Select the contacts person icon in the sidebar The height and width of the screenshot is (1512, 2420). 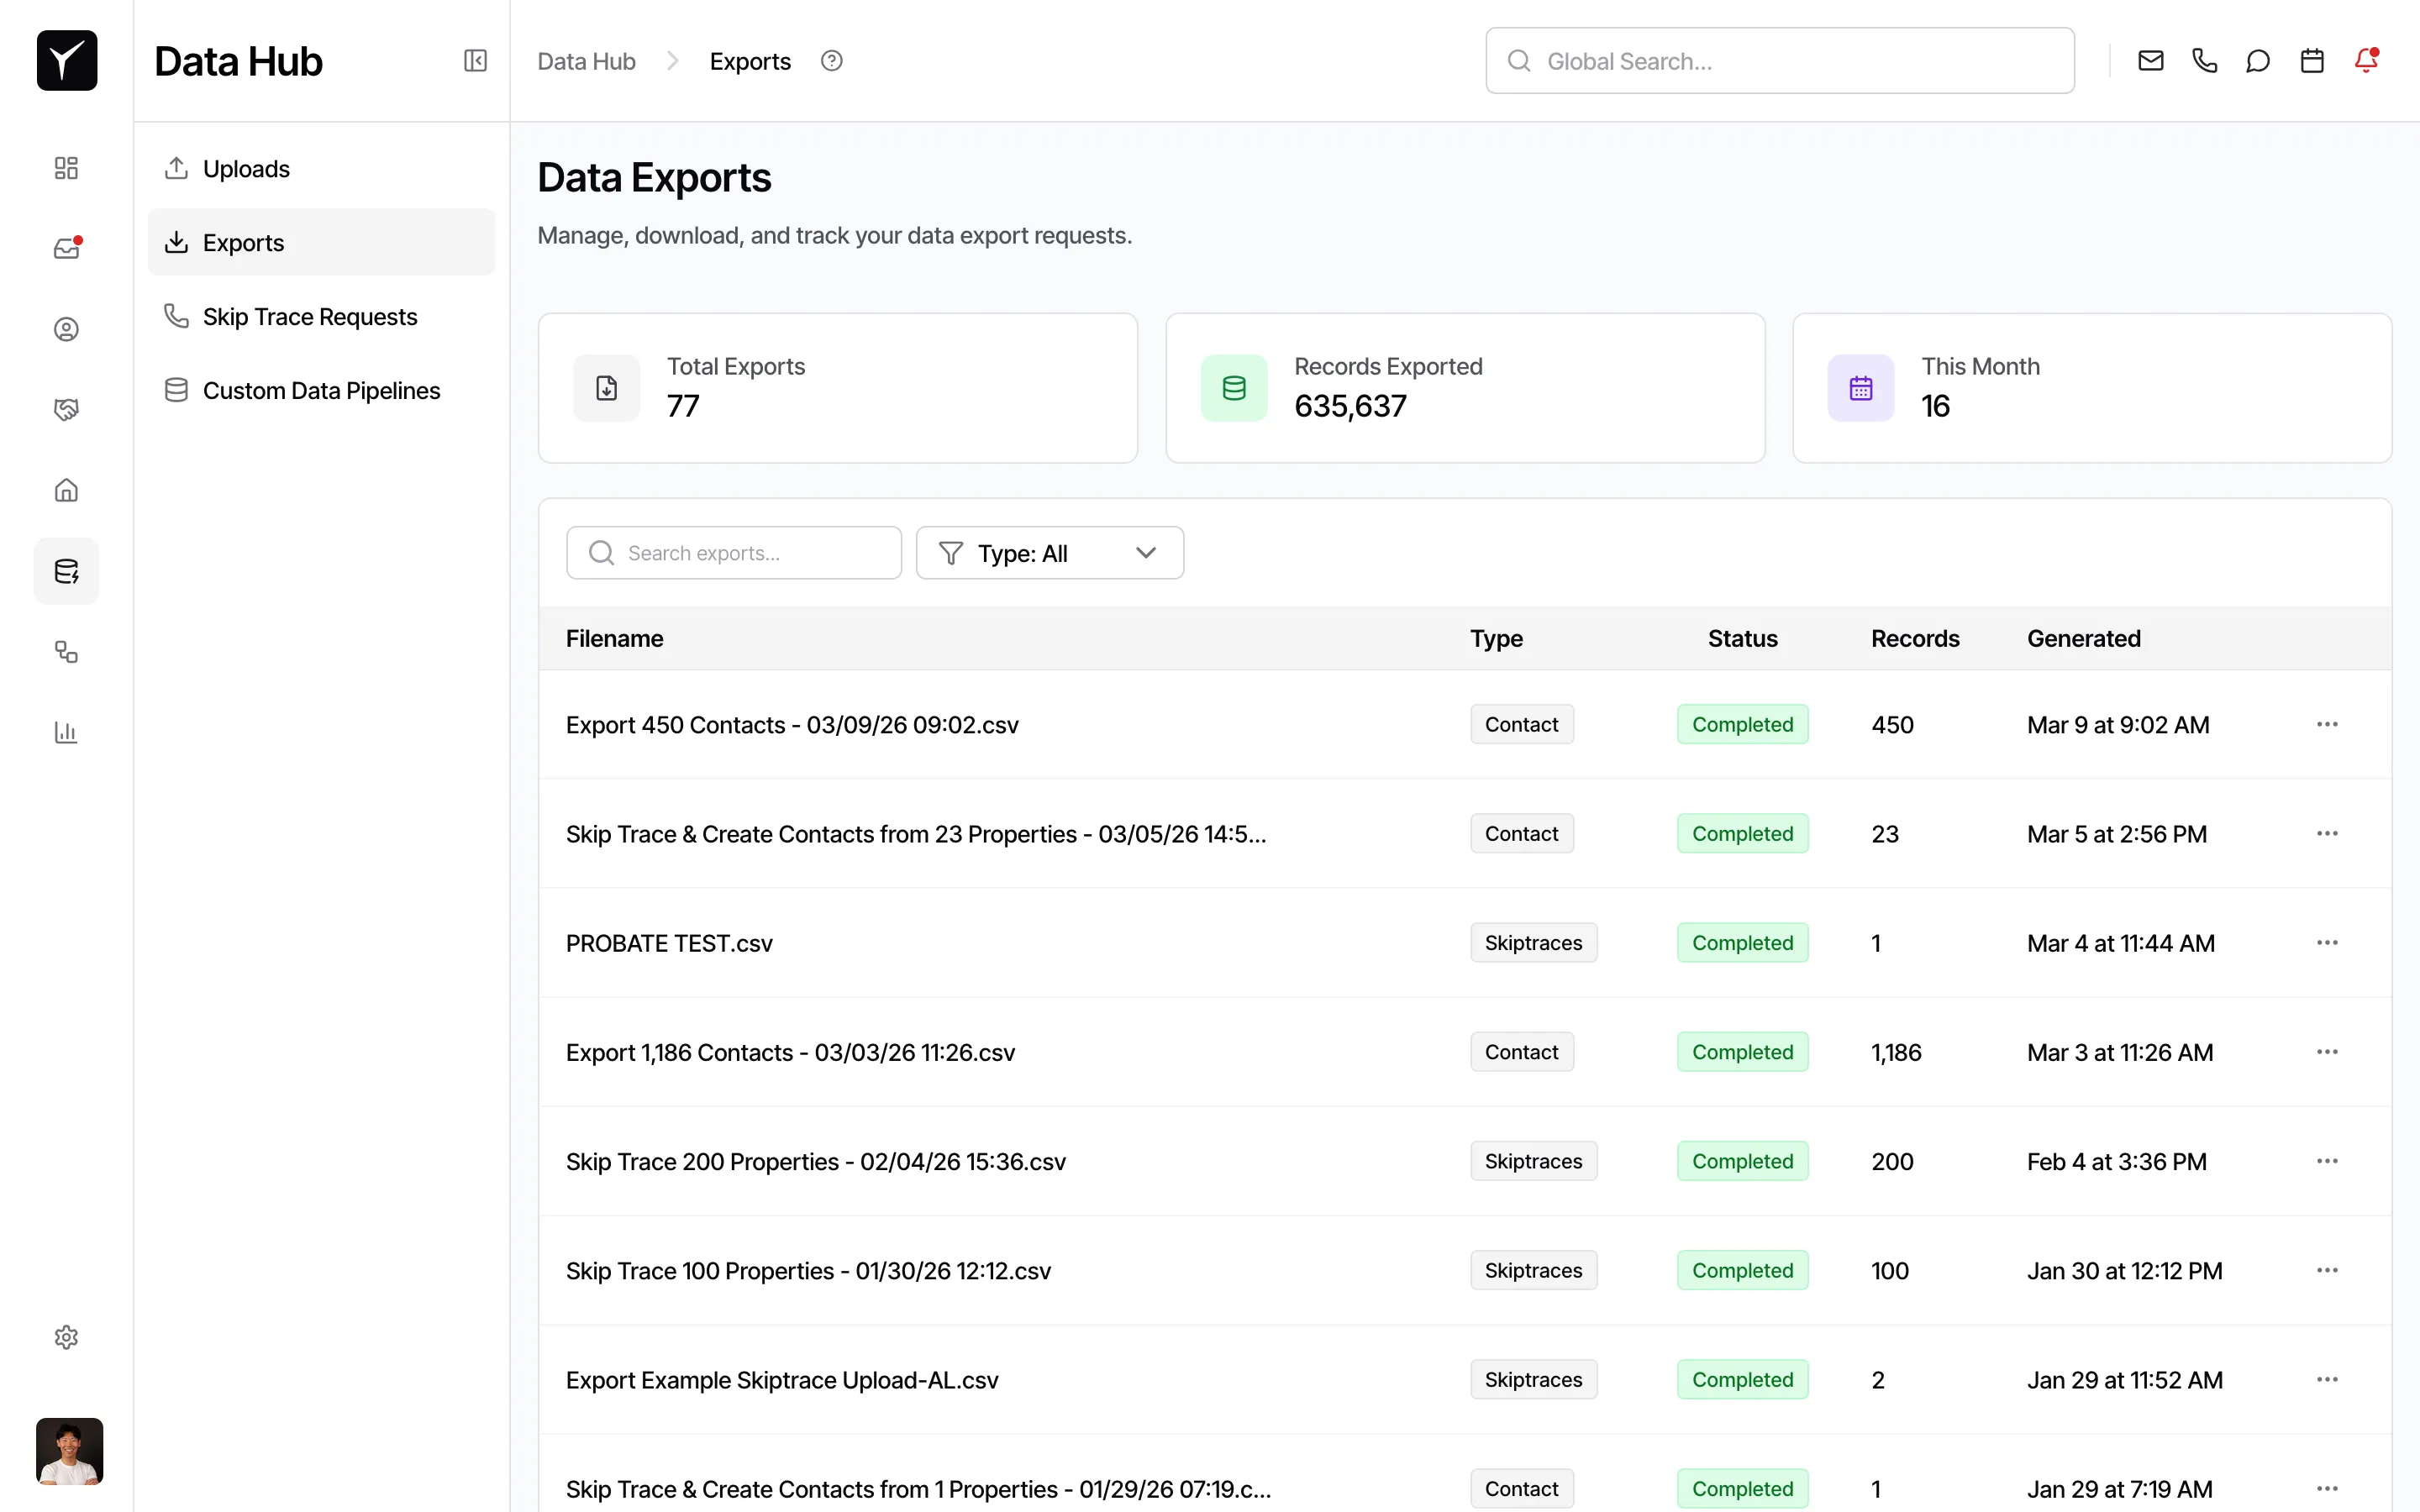click(66, 328)
